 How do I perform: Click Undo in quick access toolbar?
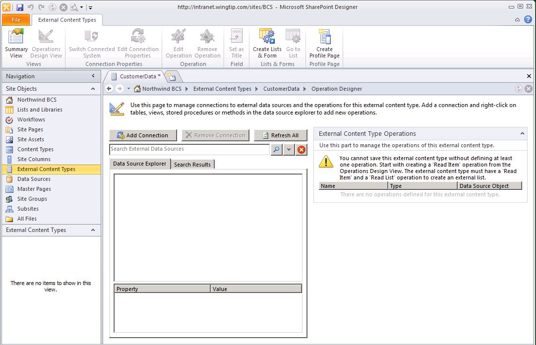(31, 7)
